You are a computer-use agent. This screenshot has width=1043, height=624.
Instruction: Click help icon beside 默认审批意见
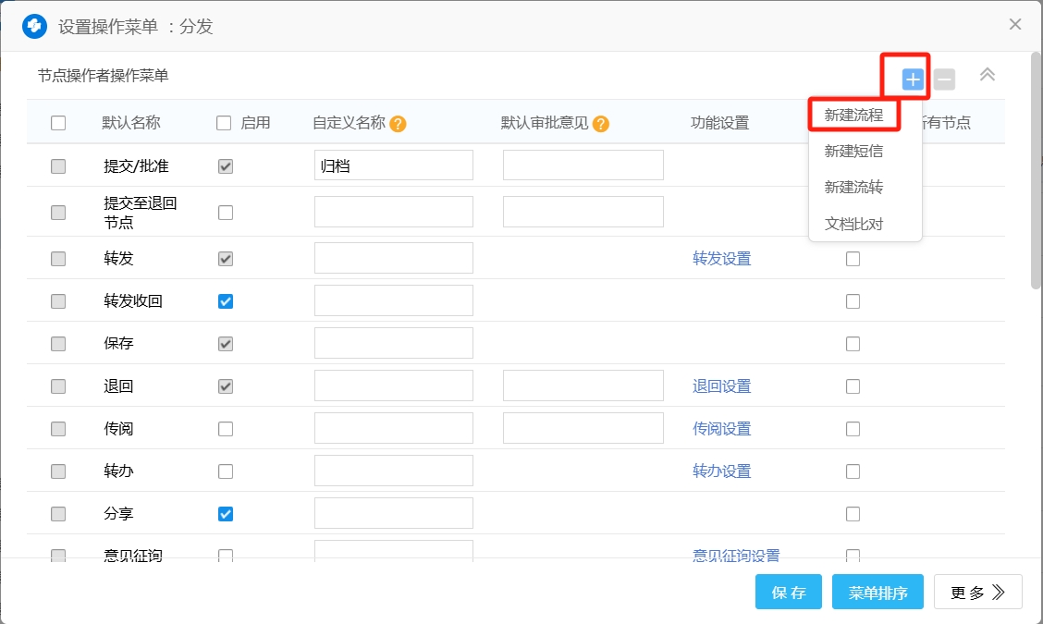click(x=601, y=124)
